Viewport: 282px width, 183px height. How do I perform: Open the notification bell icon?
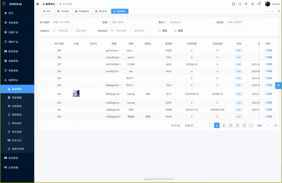(259, 4)
